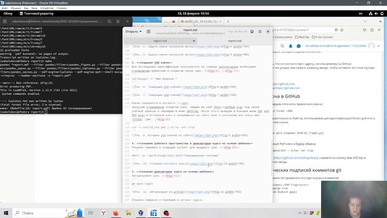Click Текстовый редактор app menu in top bar
Viewport: 387px width, 218px height.
[36, 13]
